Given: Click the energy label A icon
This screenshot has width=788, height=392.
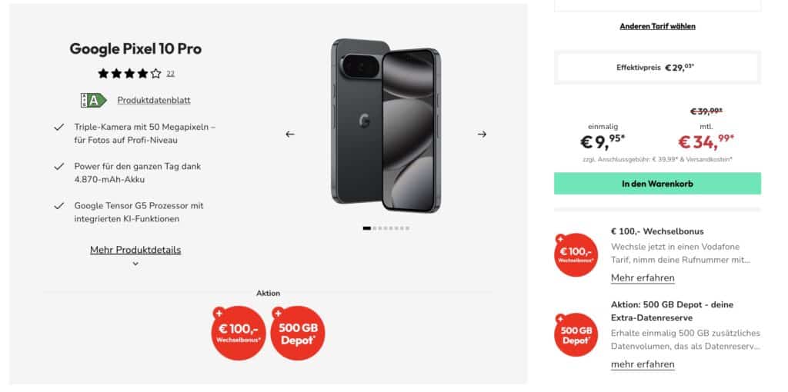Looking at the screenshot, I should [93, 100].
